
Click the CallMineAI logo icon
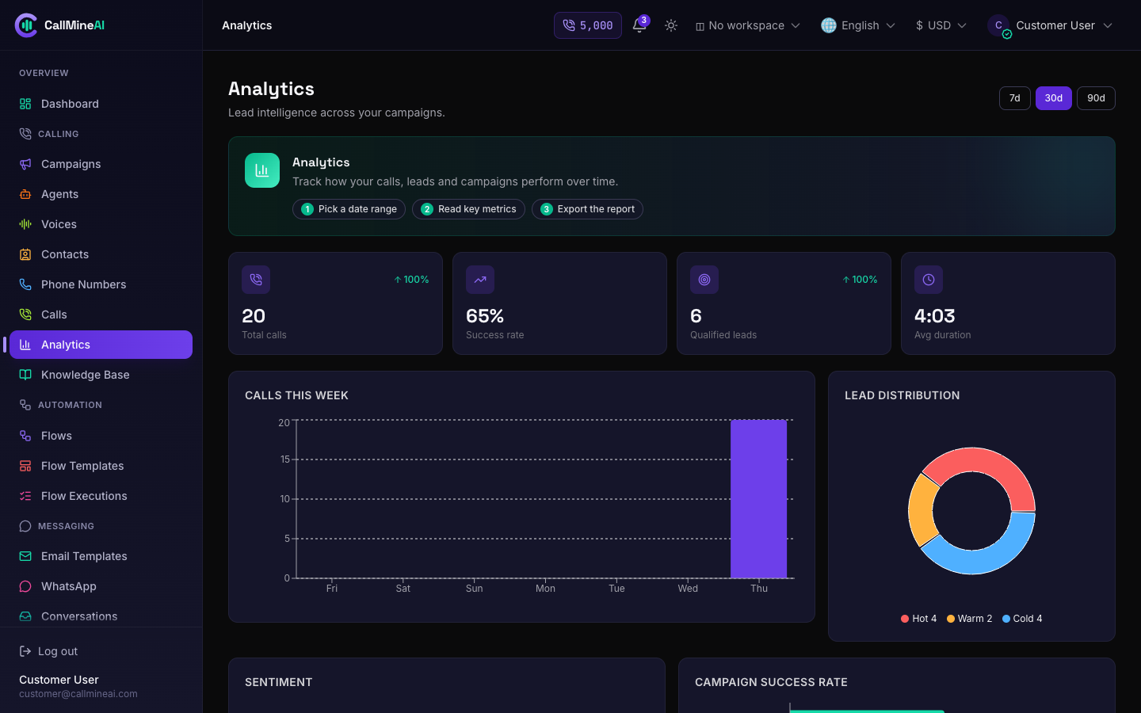point(26,25)
